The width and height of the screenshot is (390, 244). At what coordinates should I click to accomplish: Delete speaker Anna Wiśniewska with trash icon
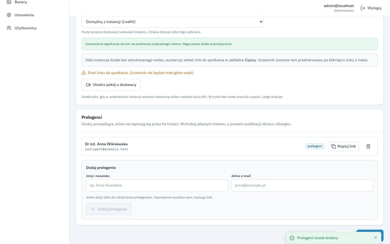click(x=368, y=146)
